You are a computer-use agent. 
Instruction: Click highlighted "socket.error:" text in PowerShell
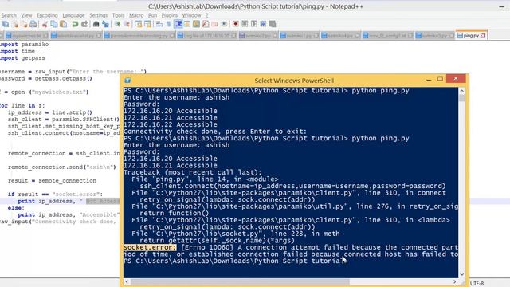tap(150, 247)
